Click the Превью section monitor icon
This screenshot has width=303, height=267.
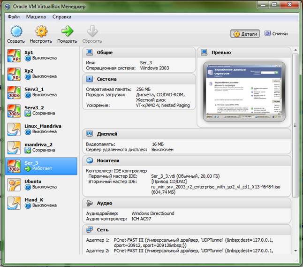tap(204, 52)
